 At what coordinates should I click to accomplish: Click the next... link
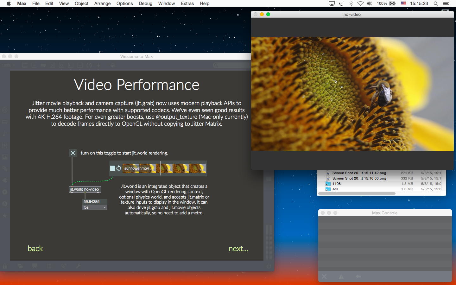238,249
